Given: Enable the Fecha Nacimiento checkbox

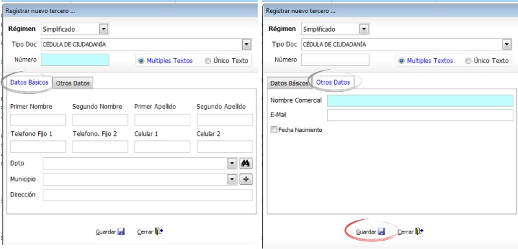Looking at the screenshot, I should 273,130.
